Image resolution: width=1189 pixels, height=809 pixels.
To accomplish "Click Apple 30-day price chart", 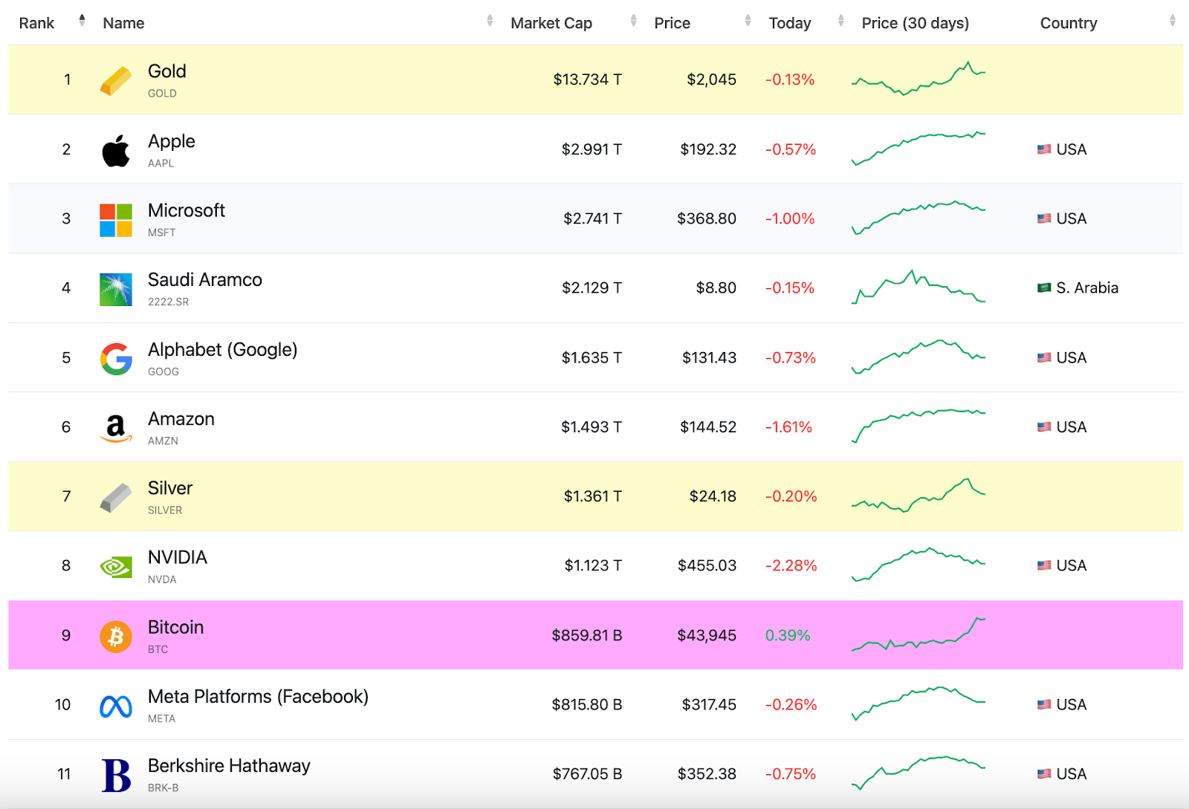I will coord(919,149).
